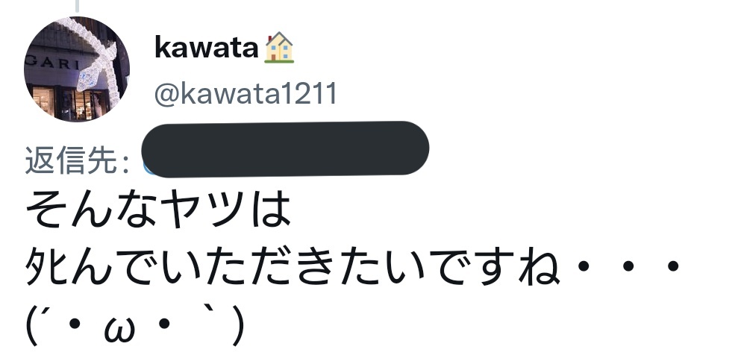This screenshot has width=741, height=364.
Task: Click the GARI store sign in avatar
Action: tap(52, 63)
